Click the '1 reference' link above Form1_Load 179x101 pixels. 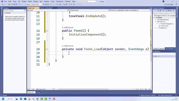[x=68, y=46]
